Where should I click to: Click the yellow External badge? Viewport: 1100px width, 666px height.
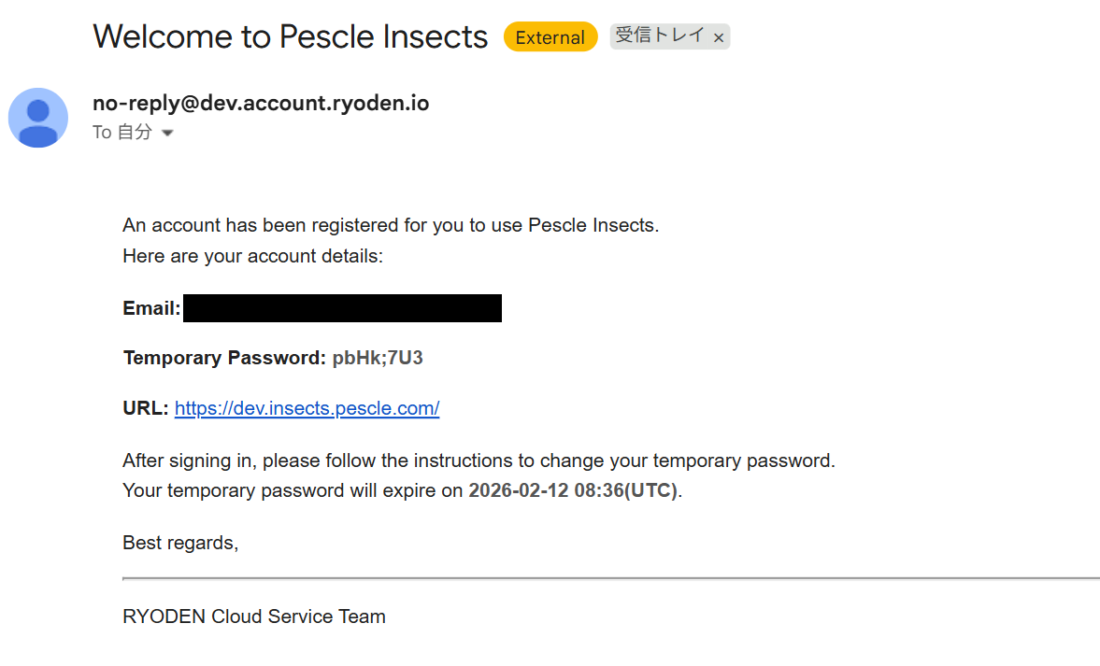(550, 37)
